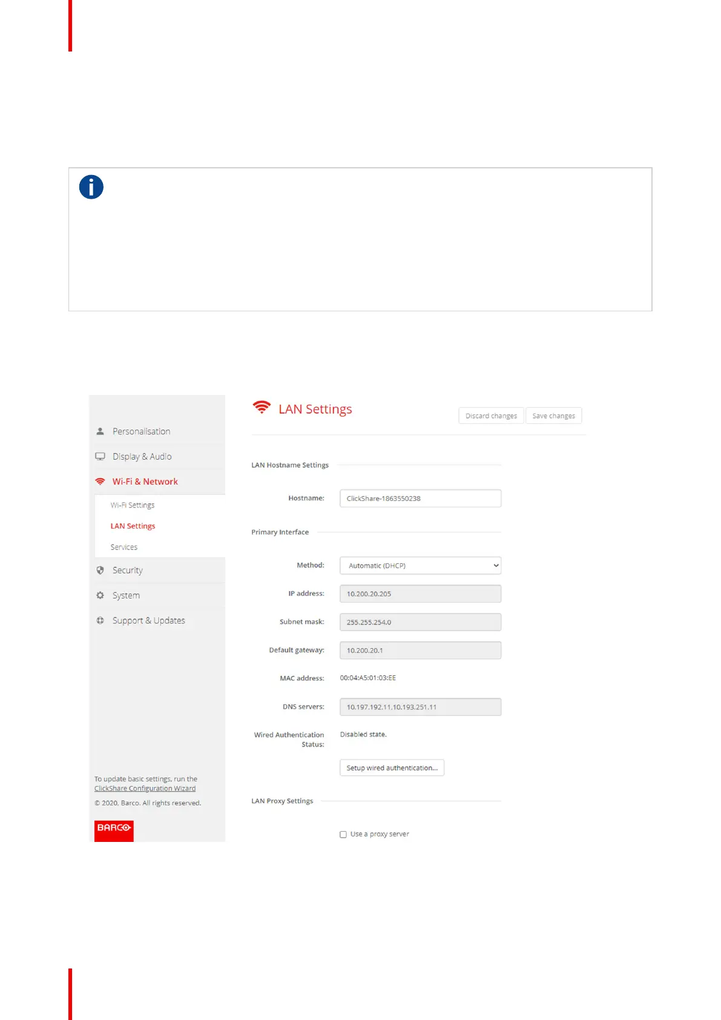Select LAN Settings submenu item
The image size is (721, 1020).
point(133,526)
